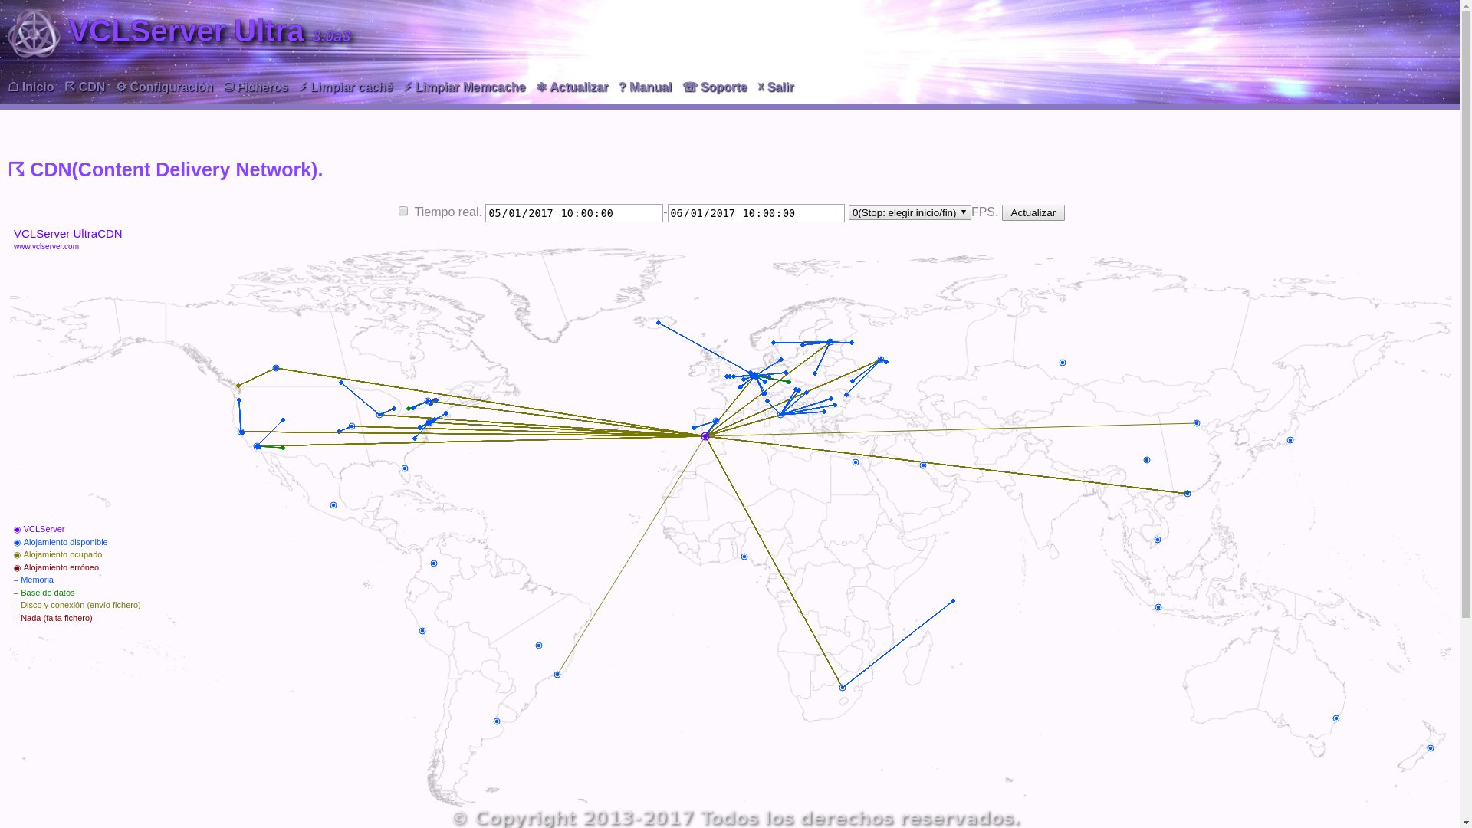Click the hosting node in Singapore region
The height and width of the screenshot is (828, 1472).
(1158, 607)
